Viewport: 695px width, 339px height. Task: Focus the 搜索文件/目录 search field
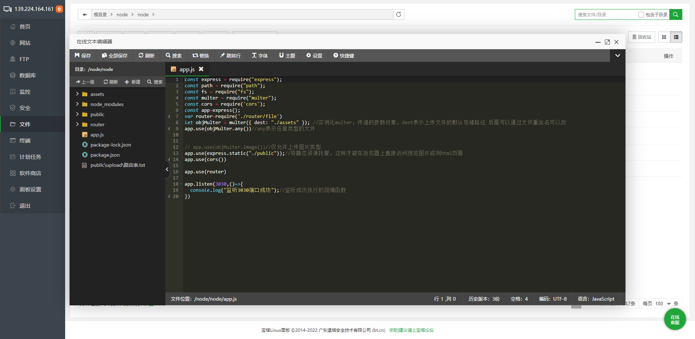606,14
